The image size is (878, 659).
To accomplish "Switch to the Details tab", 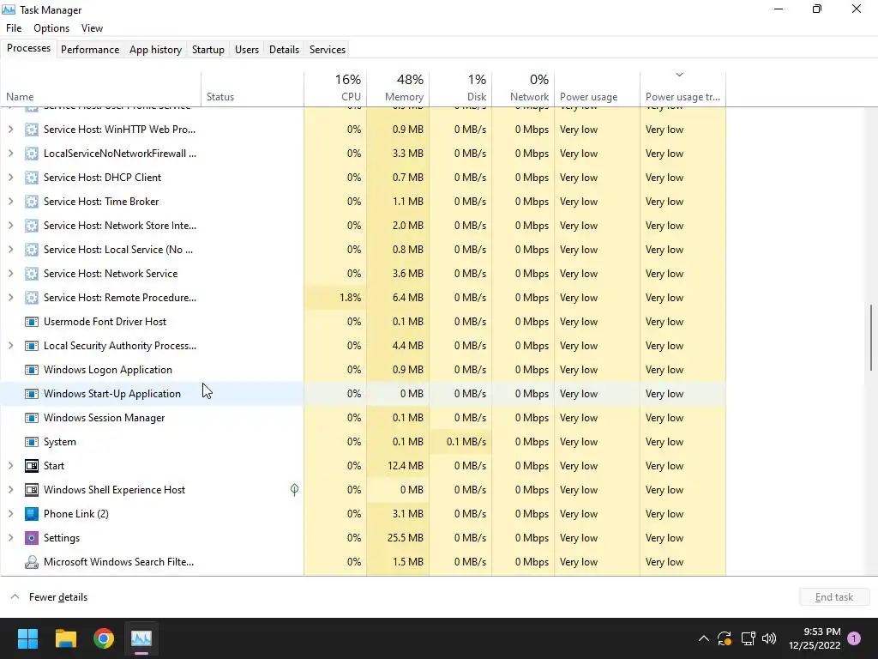I will pos(284,49).
